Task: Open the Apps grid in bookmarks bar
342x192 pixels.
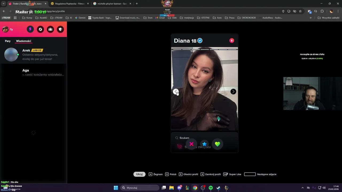Action: (15, 18)
